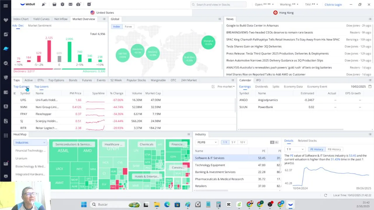Viewport: 374px width, 210px height.
Task: Switch to the Yield Curves tab
Action: click(41, 19)
